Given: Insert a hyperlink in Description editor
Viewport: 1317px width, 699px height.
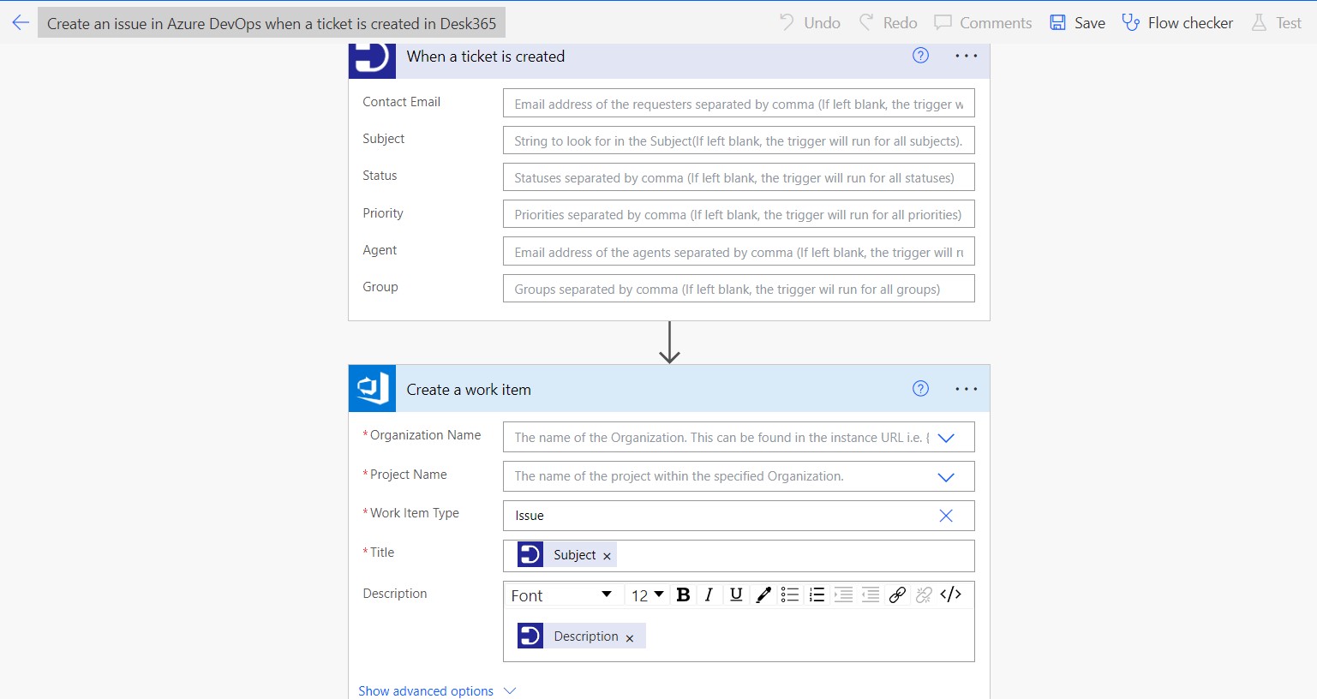Looking at the screenshot, I should (896, 594).
